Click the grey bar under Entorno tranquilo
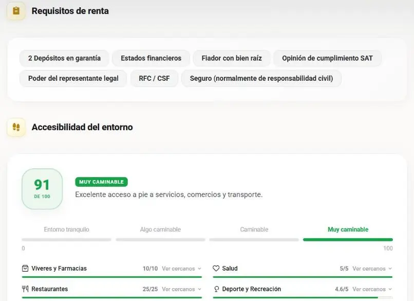Image resolution: width=414 pixels, height=301 pixels. click(67, 240)
